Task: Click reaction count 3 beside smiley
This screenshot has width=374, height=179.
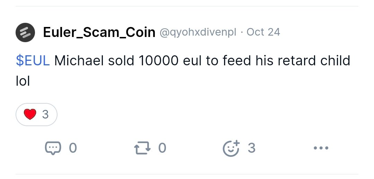Action: pos(251,148)
